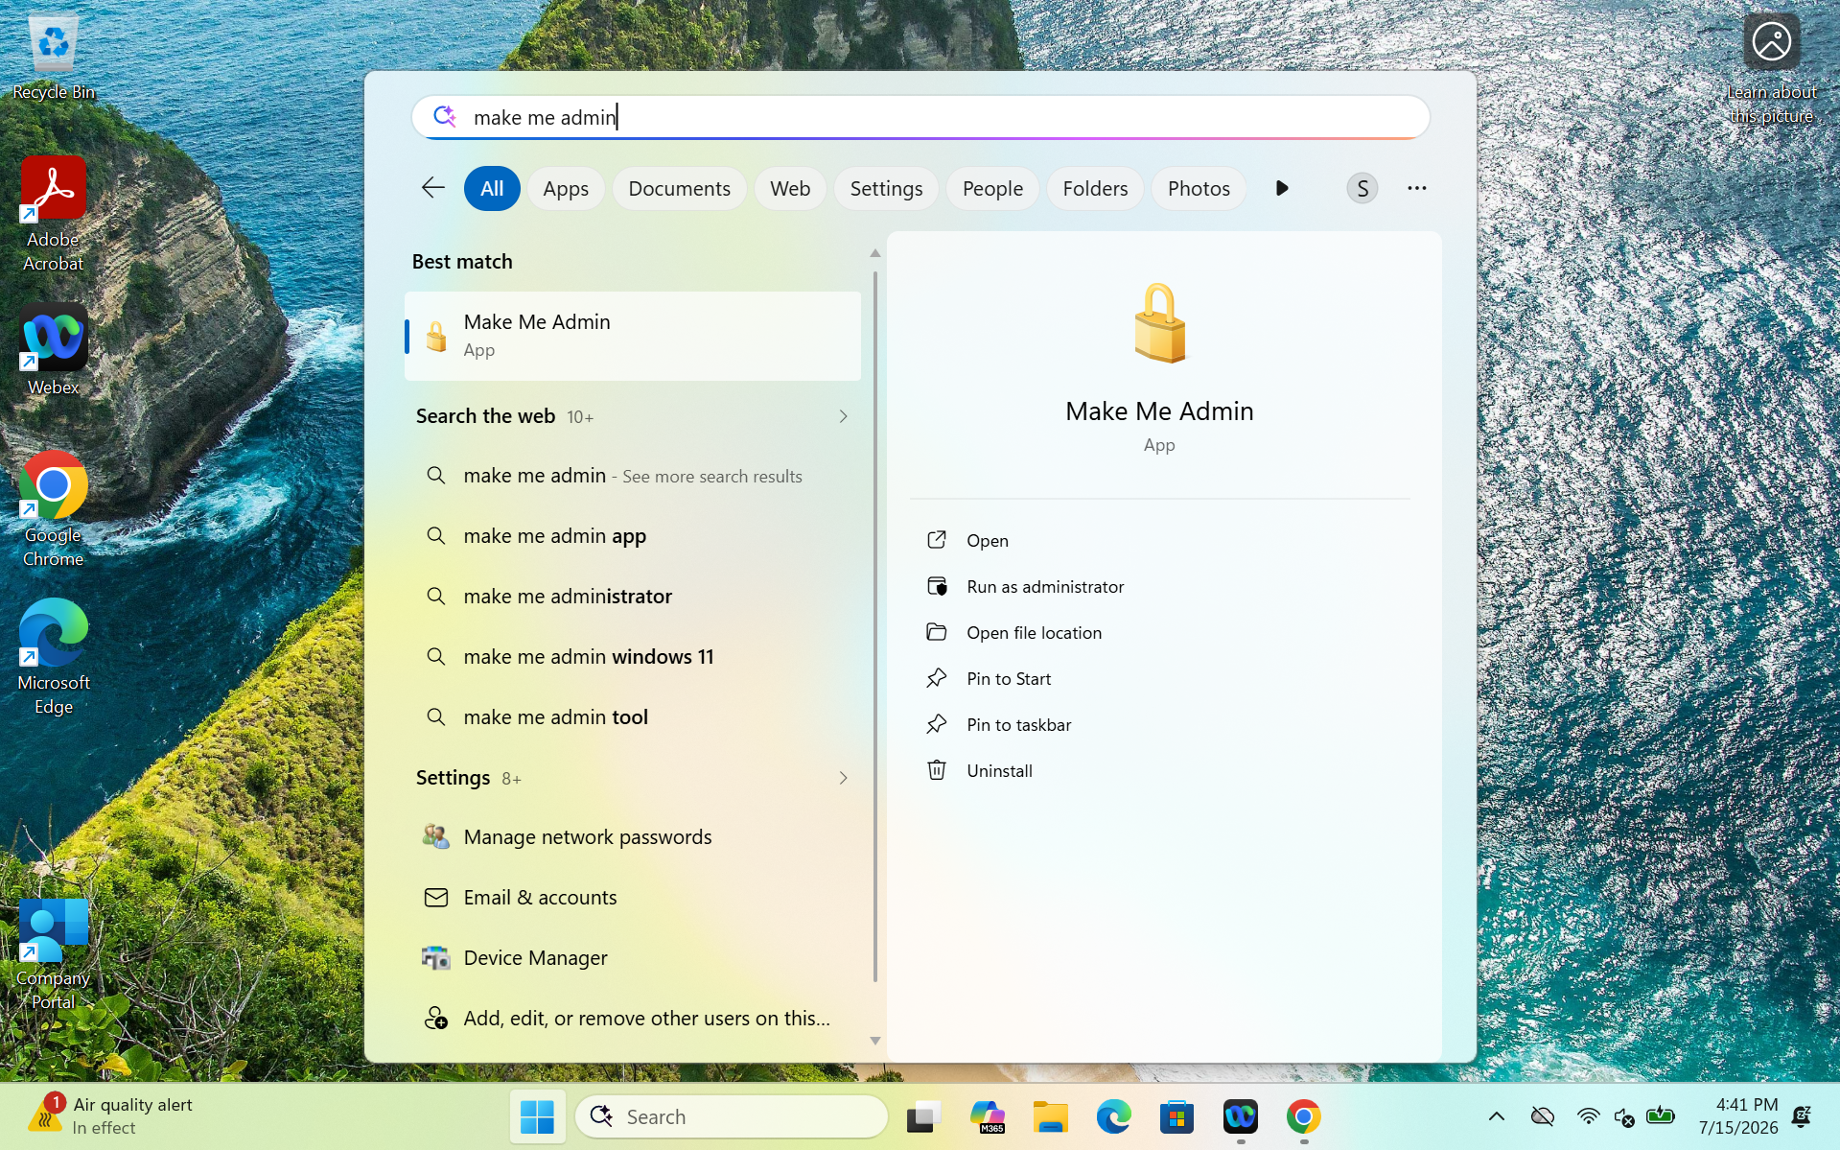
Task: Open Manage network passwords setting
Action: 633,837
